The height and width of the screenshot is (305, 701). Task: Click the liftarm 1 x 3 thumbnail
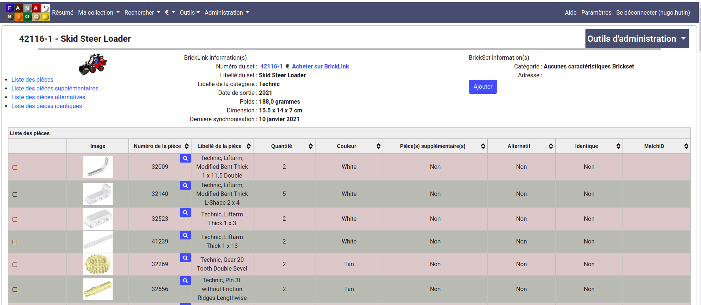coord(98,219)
